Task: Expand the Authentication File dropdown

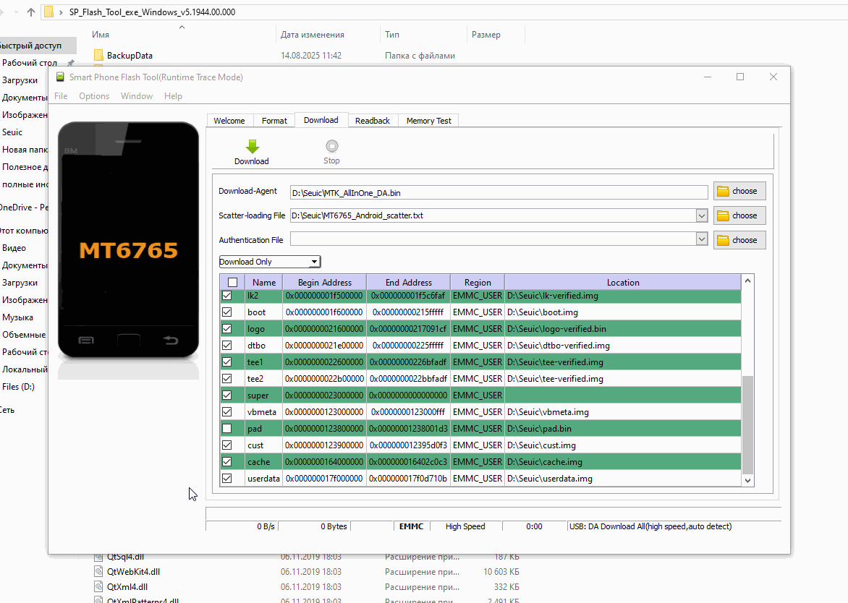Action: point(701,239)
